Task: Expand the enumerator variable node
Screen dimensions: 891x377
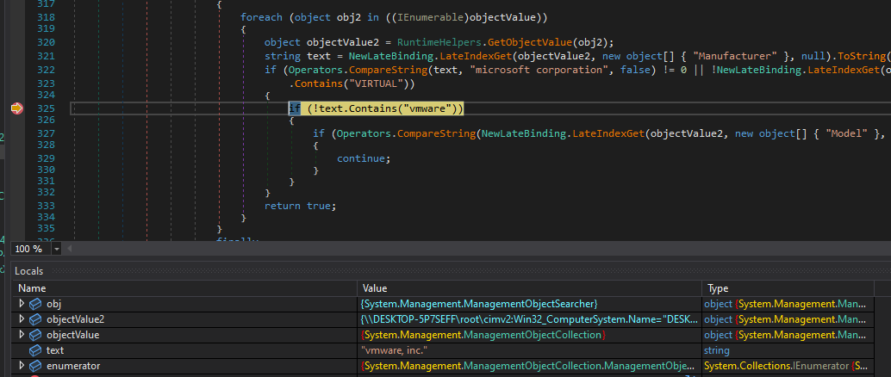Action: [22, 366]
